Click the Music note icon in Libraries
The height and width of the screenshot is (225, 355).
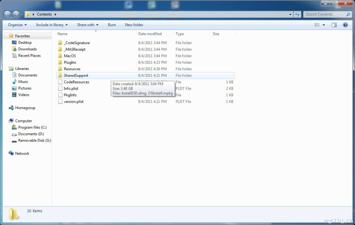tap(14, 82)
